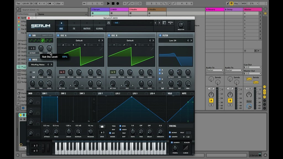
Task: Click the LFO 1 folder shape icon
Action: pos(102,126)
